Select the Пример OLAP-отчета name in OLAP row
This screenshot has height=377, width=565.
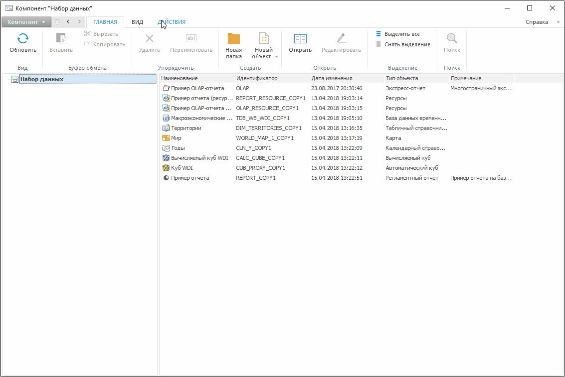(197, 88)
